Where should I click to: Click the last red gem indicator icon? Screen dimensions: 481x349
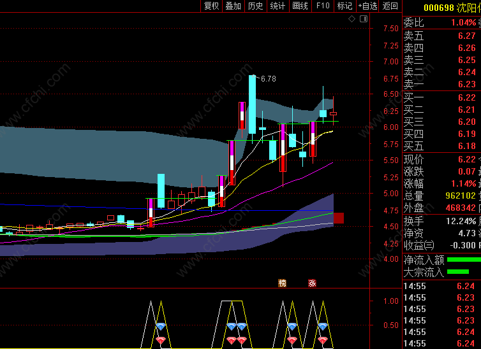(x=322, y=340)
